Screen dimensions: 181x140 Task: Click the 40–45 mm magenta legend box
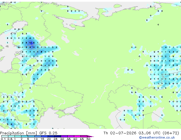(77, 136)
